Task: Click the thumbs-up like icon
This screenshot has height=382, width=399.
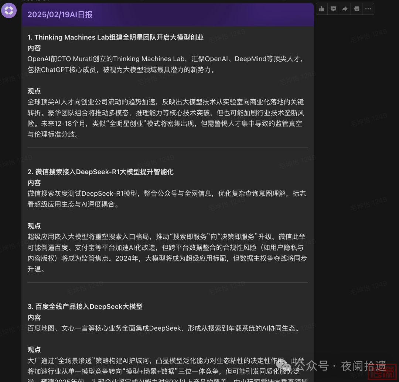Action: pos(322,9)
